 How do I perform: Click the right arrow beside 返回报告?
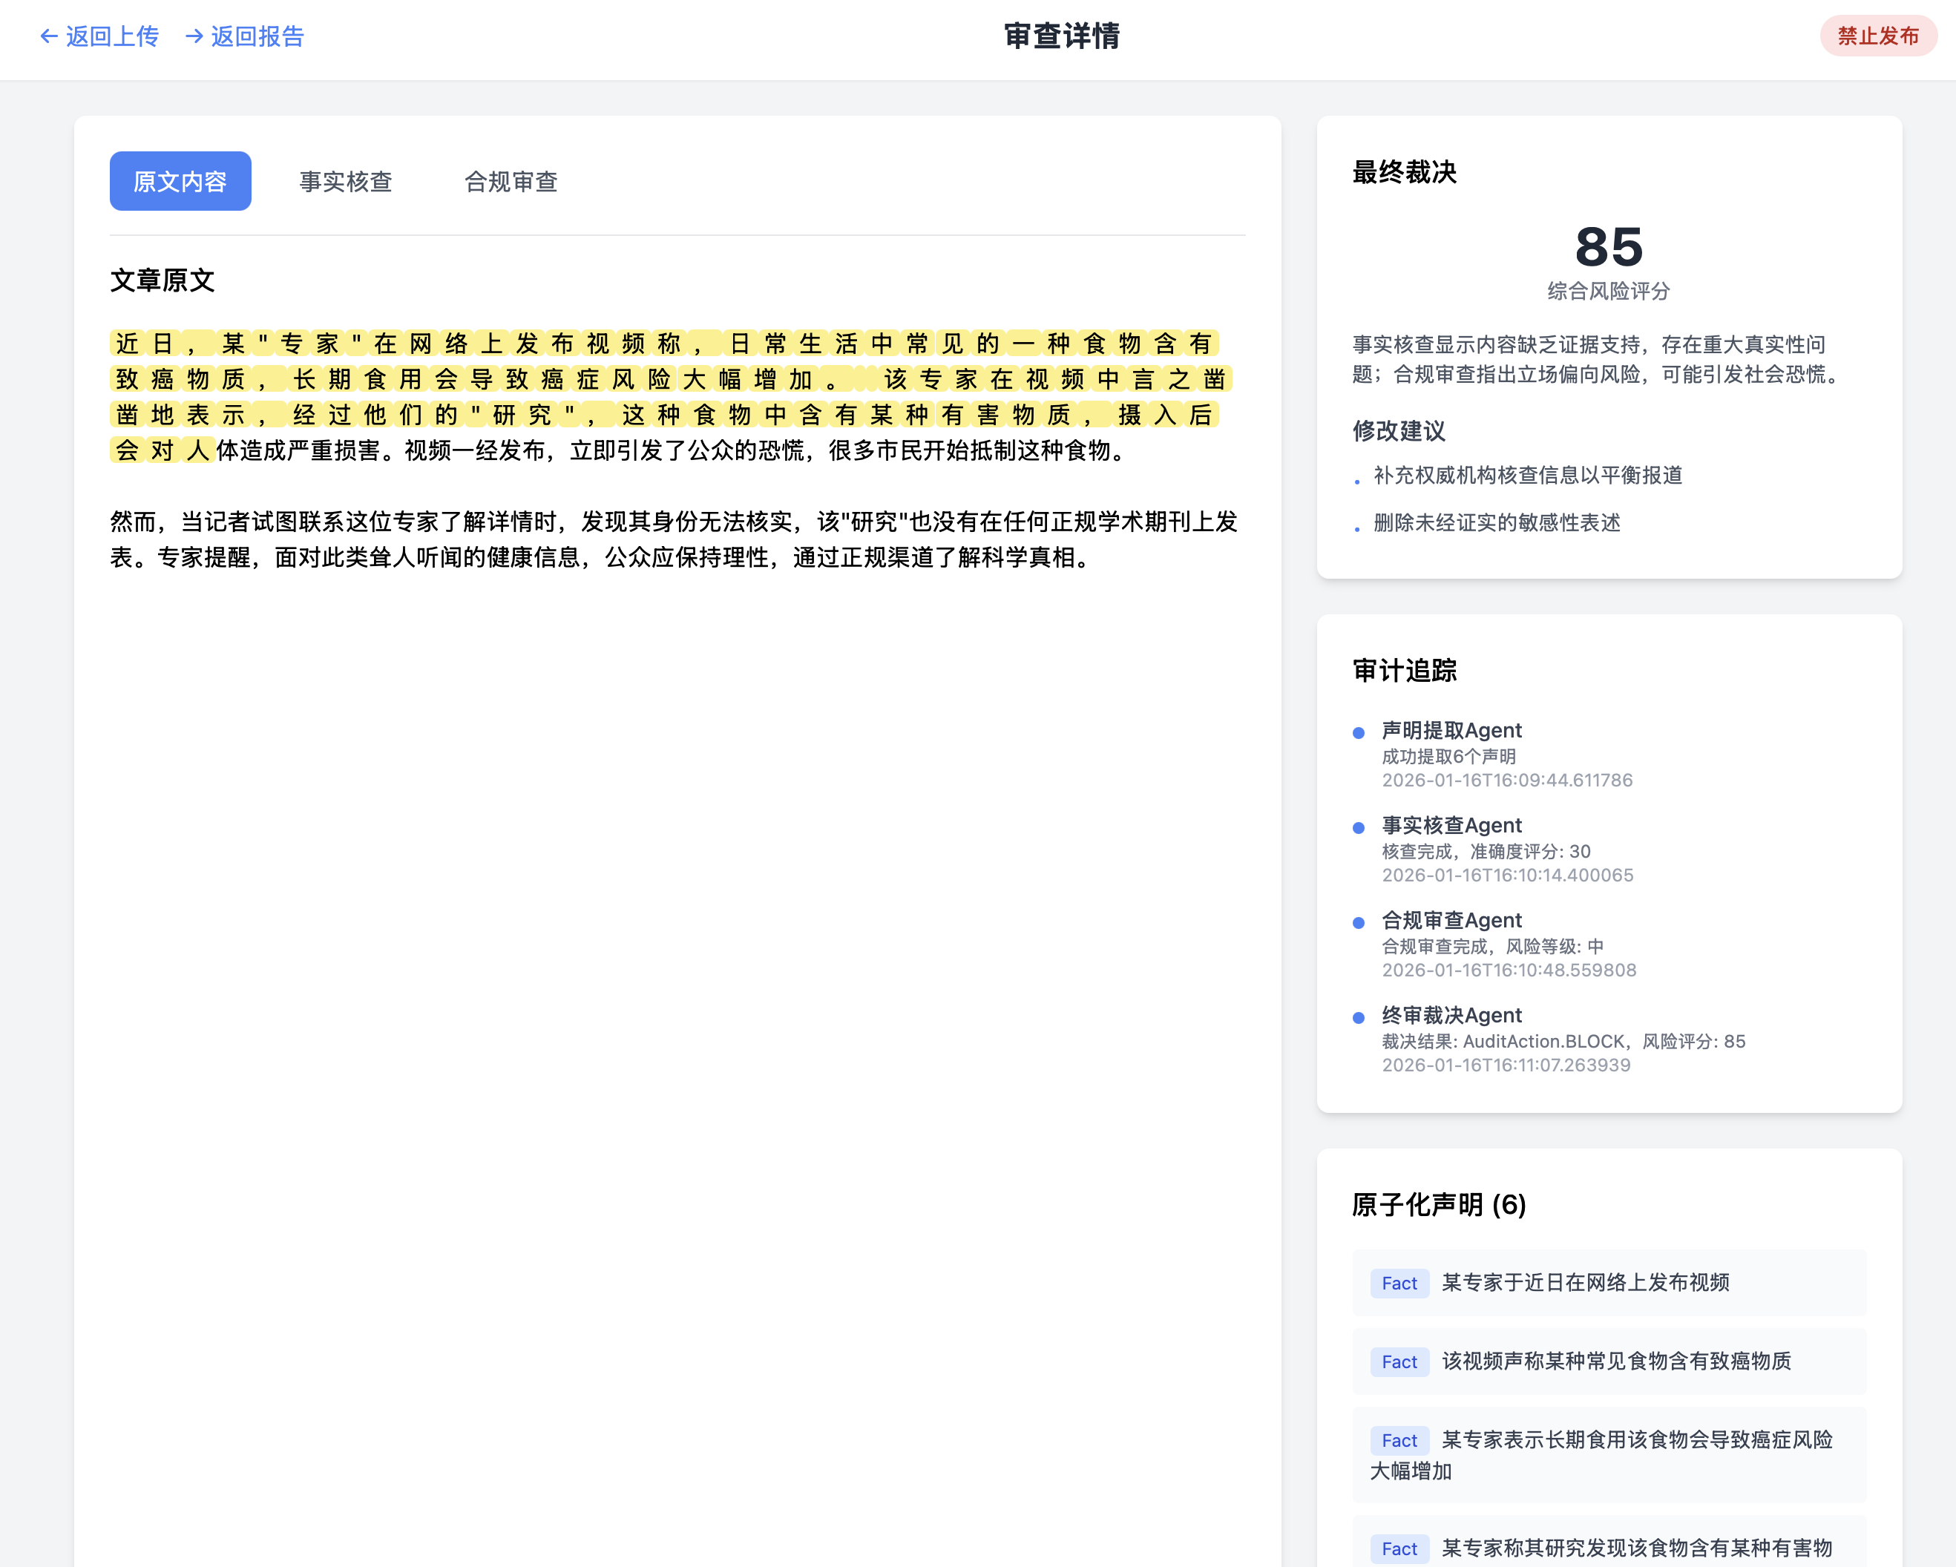193,36
